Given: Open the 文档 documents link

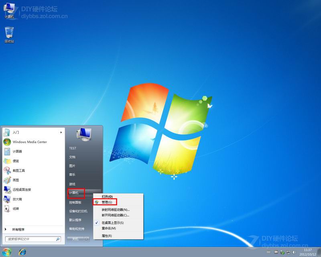Looking at the screenshot, I should click(x=72, y=157).
